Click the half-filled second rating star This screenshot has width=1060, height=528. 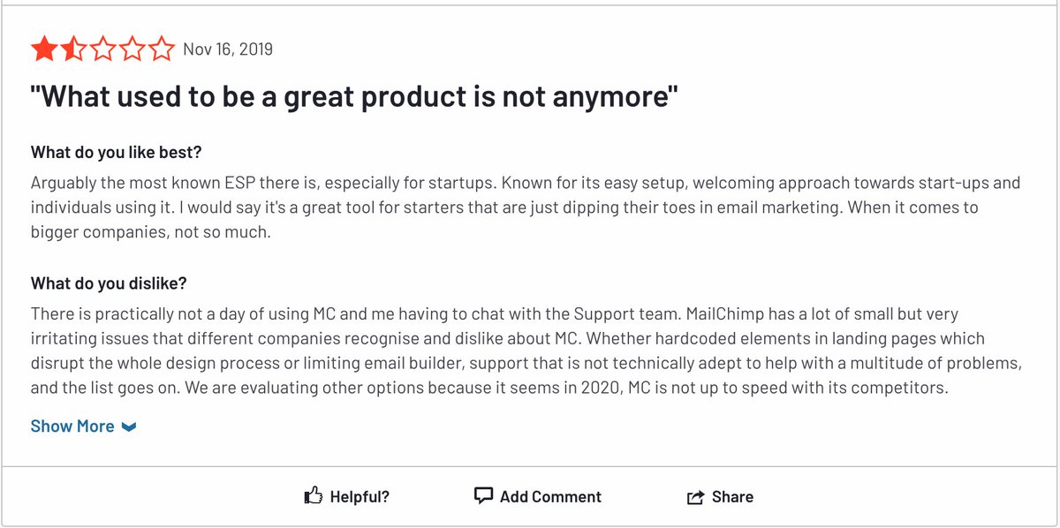[72, 49]
